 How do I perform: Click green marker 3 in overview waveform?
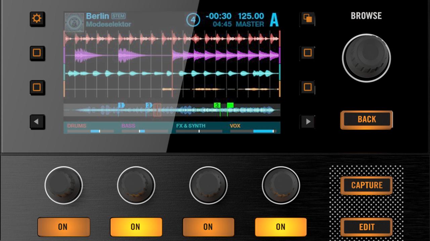pyautogui.click(x=217, y=105)
